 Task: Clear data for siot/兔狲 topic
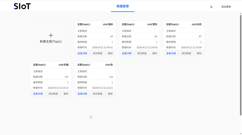[97, 53]
